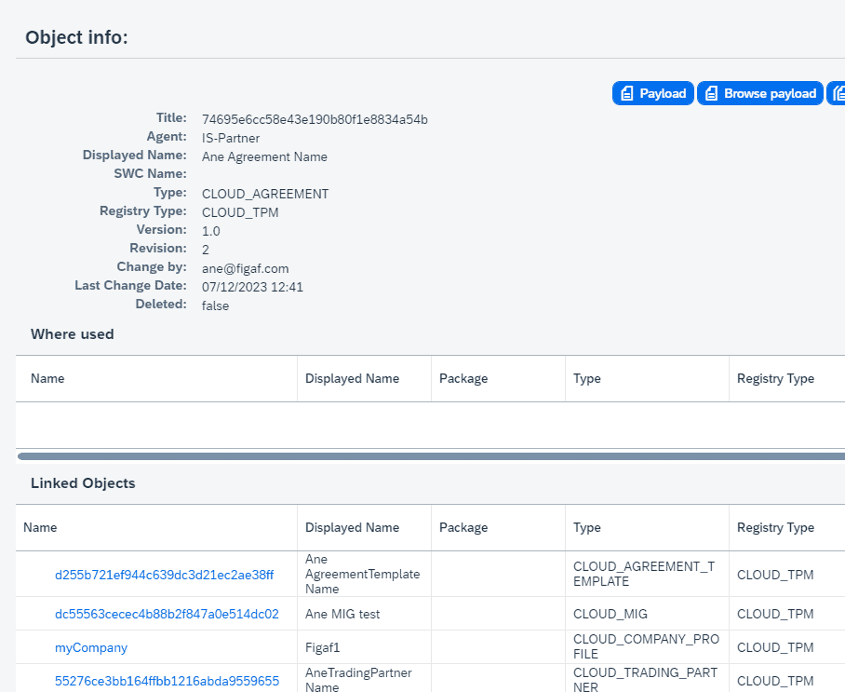Viewport: 845px width, 692px height.
Task: Click the 'Object info:' heading
Action: point(76,37)
